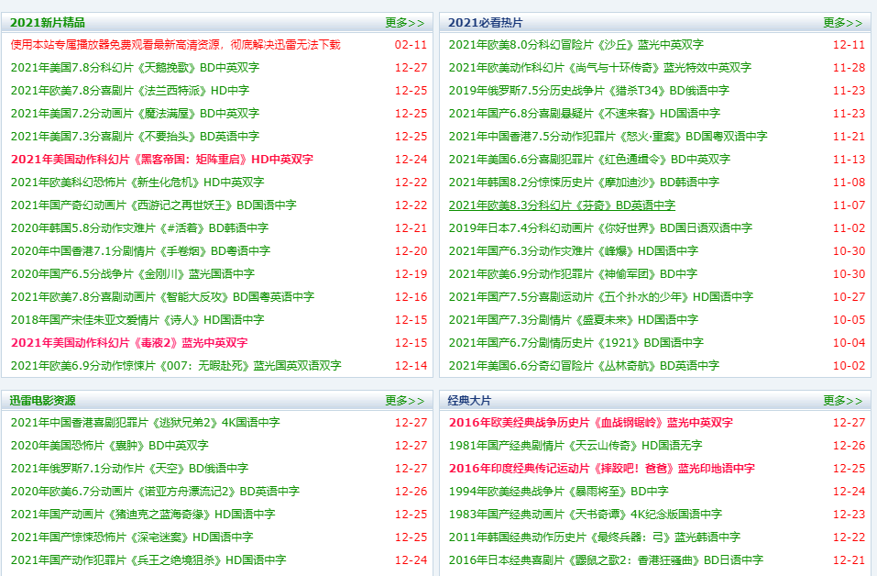Screen dimensions: 877x576
Task: Open 《血战钢锯岭》 蓝光中英双字 link
Action: [590, 423]
